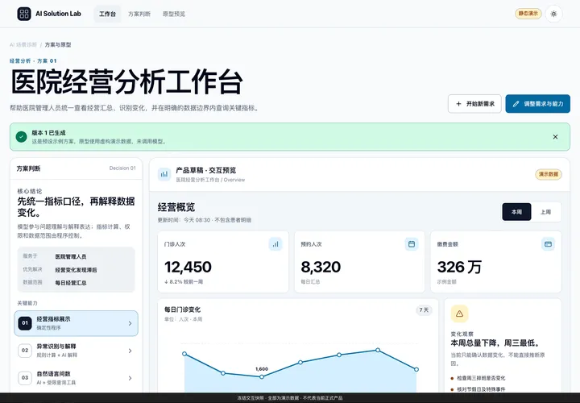Viewport: 580px width, 403px height.
Task: Click Decision 01 label
Action: [x=122, y=168]
